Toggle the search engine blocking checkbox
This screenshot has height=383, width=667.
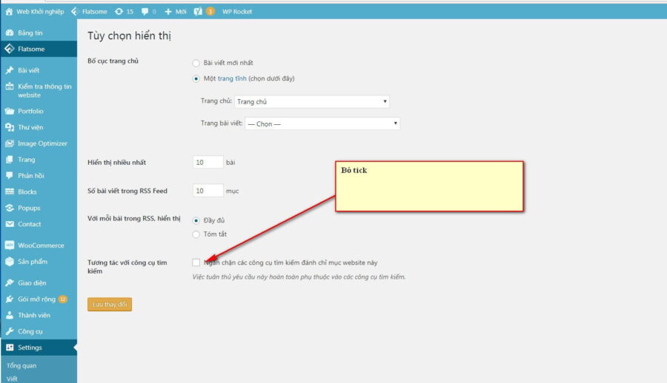[x=196, y=262]
